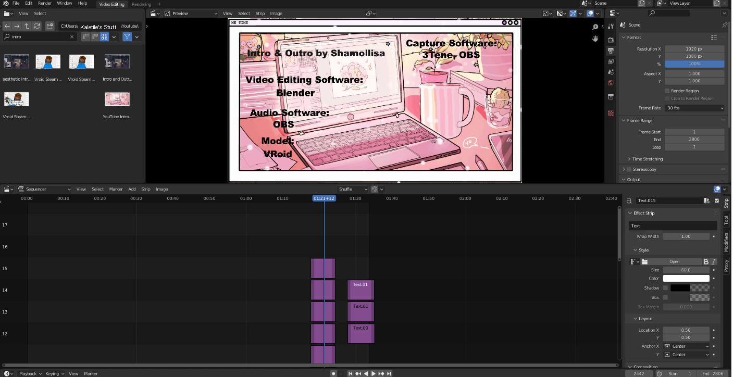This screenshot has height=377, width=733.
Task: Collapse the Effect Strip panel
Action: tap(630, 213)
